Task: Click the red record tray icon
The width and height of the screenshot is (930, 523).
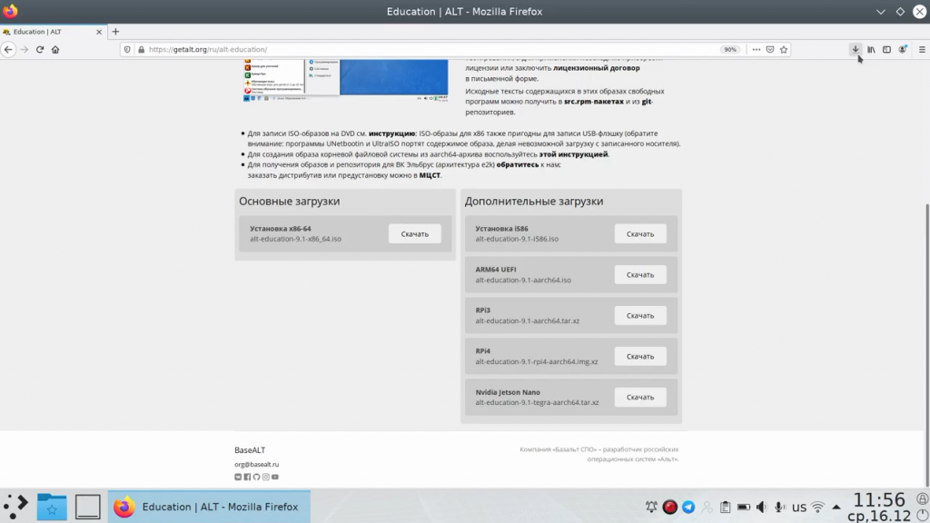Action: pos(669,507)
